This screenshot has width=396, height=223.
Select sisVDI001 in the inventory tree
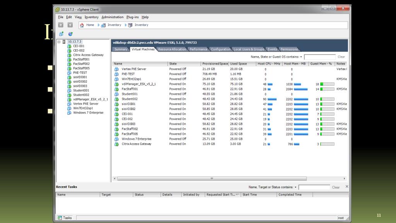pyautogui.click(x=80, y=77)
